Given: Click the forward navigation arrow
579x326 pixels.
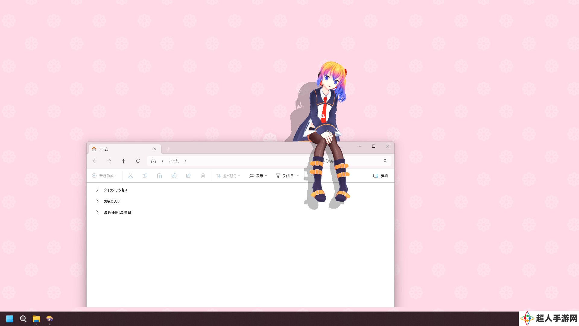Looking at the screenshot, I should point(109,161).
